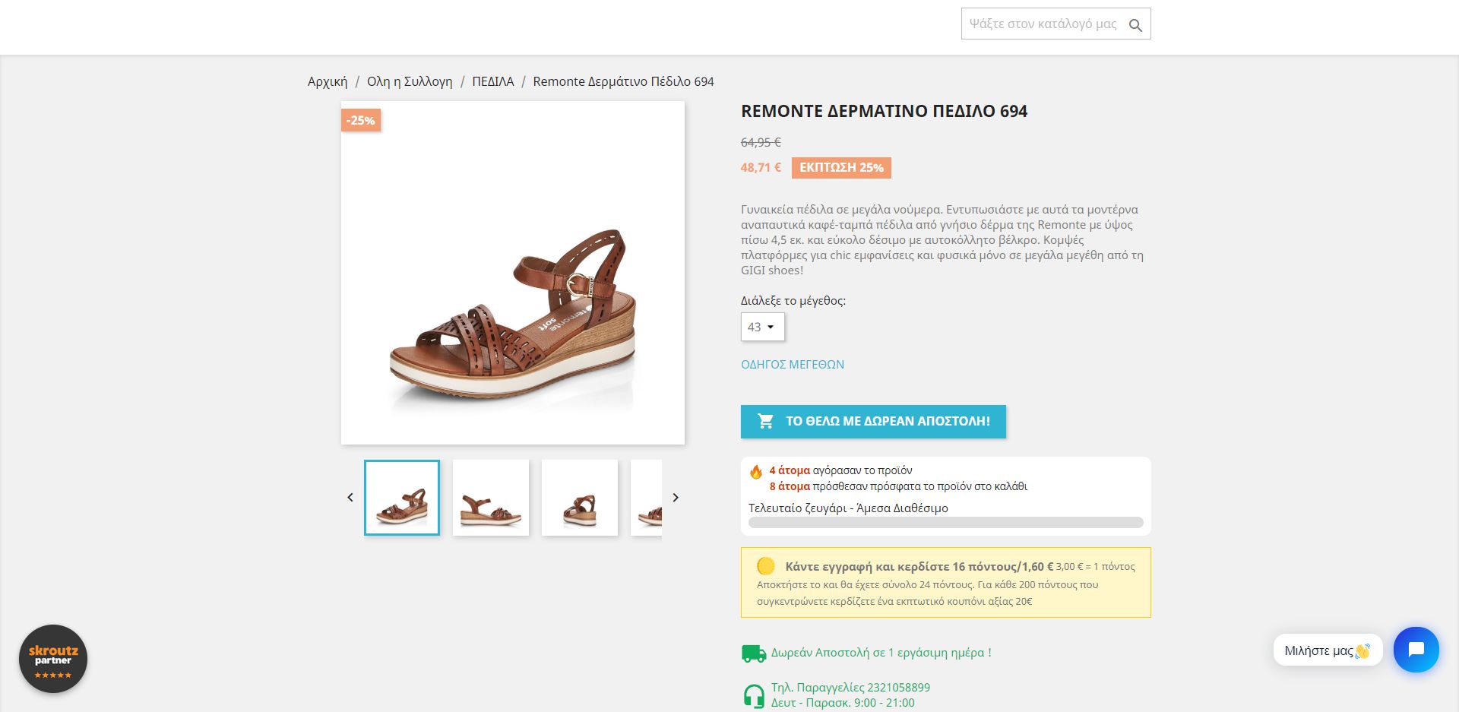Navigate to ΠΕΔΙΛΑ breadcrumb category

tap(493, 81)
